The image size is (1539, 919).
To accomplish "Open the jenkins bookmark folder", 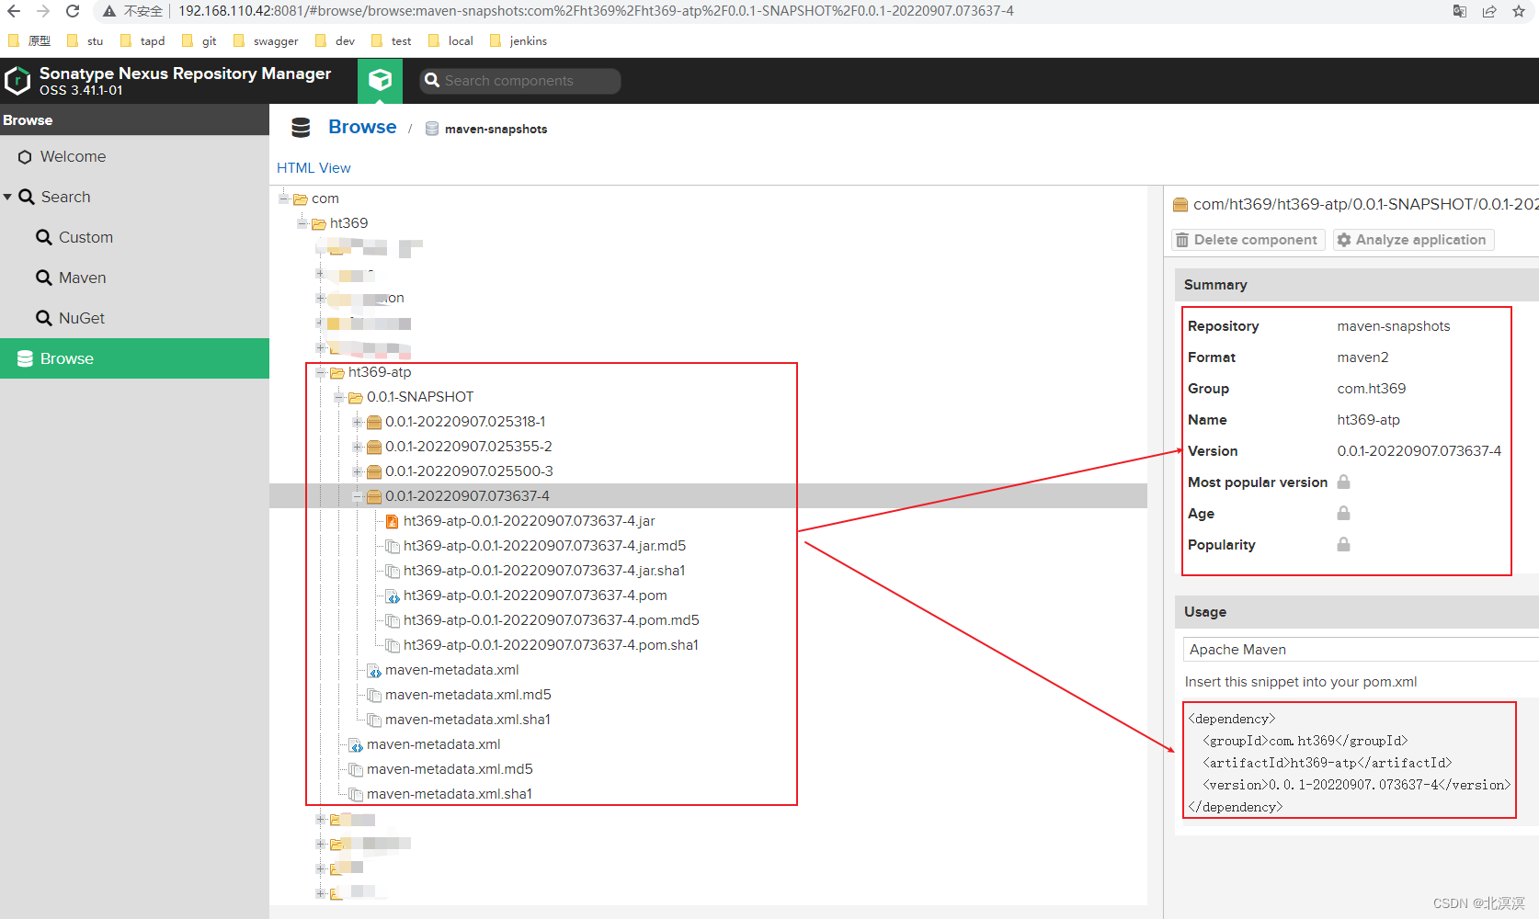I will coord(519,40).
